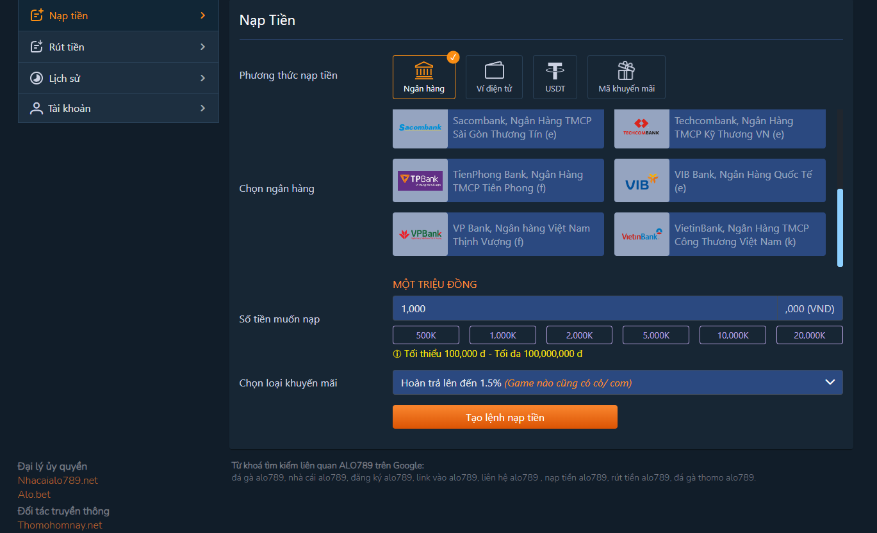Click the Lịch sử clock icon
877x533 pixels.
pyautogui.click(x=37, y=78)
